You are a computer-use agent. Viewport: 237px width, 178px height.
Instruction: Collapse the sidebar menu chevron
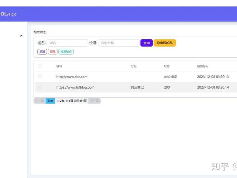(x=21, y=36)
